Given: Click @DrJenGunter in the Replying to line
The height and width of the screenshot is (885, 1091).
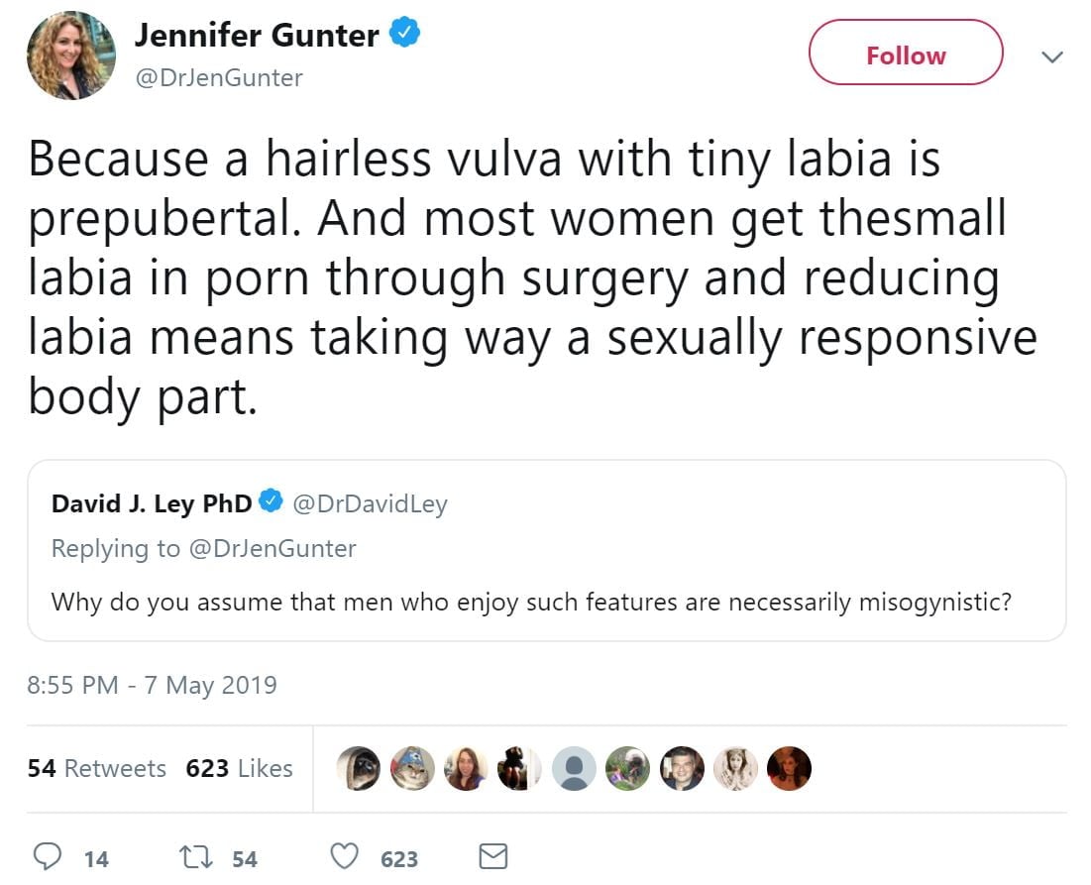Looking at the screenshot, I should pos(271,548).
